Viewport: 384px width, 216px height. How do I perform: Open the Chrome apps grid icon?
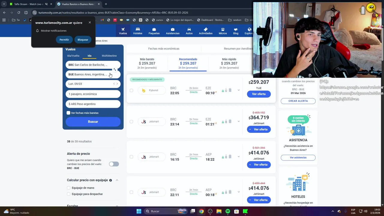pyautogui.click(x=4, y=20)
